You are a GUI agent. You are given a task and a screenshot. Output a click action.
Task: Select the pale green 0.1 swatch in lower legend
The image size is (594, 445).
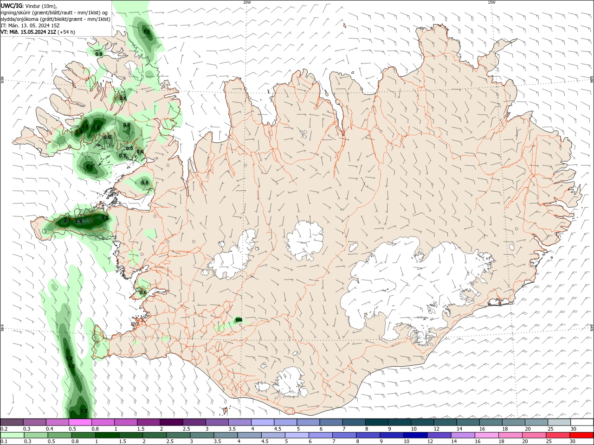tap(12, 435)
